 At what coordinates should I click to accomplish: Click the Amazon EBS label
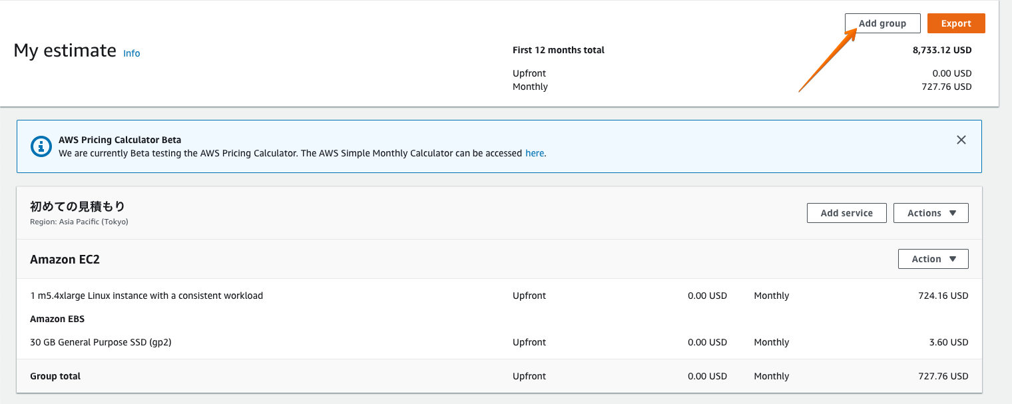coord(57,319)
